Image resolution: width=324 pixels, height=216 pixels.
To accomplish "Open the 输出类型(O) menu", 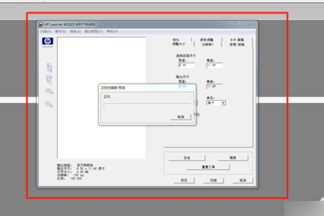I will click(94, 31).
